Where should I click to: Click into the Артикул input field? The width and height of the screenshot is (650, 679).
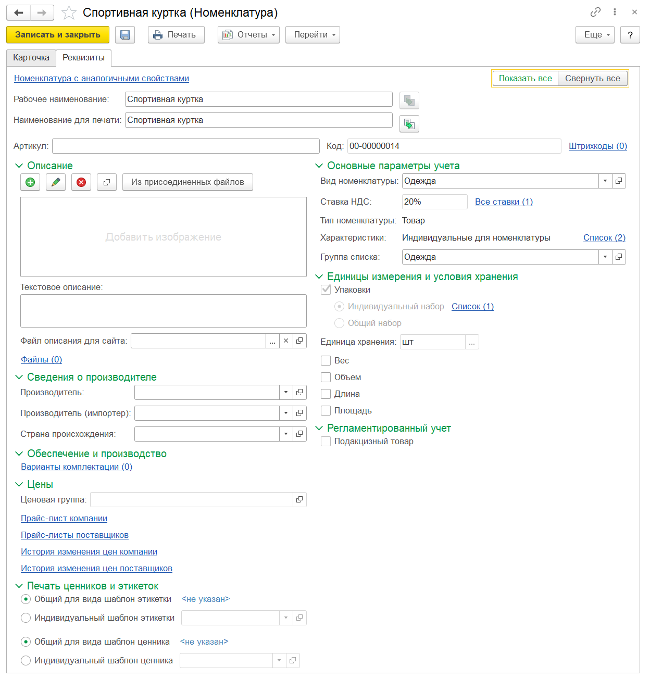click(185, 146)
